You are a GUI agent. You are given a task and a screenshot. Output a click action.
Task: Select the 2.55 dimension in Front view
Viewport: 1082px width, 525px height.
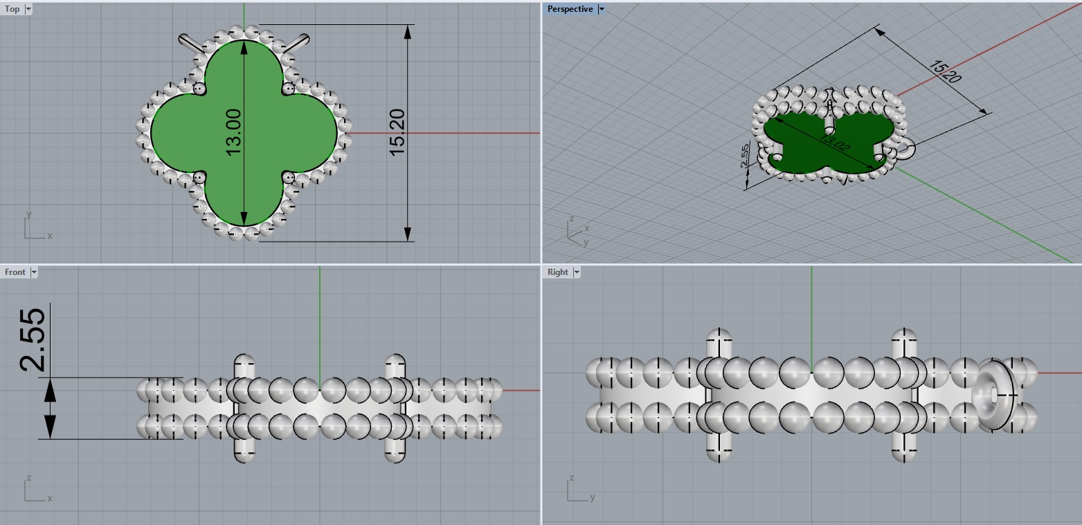tap(33, 339)
